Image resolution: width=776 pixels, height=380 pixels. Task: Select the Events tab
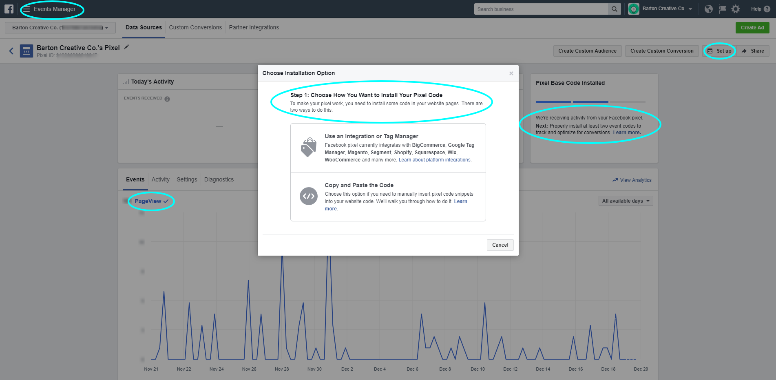(135, 179)
